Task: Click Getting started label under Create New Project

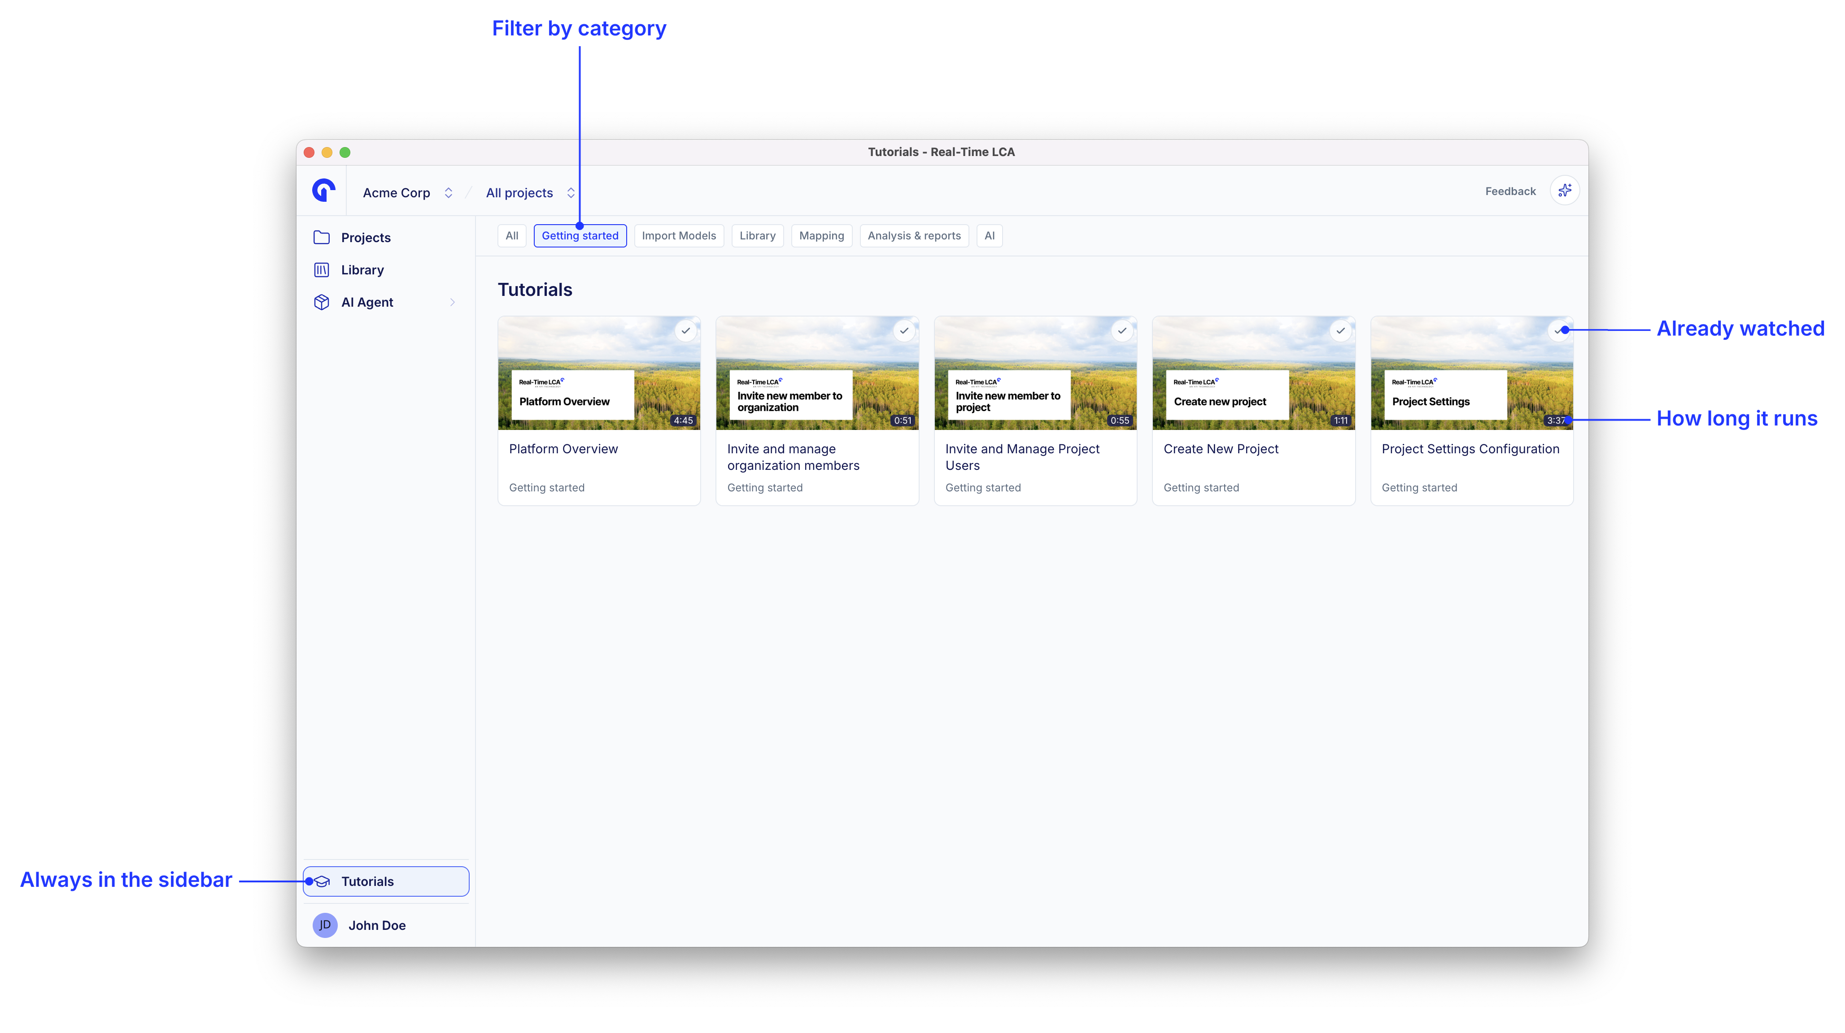Action: coord(1201,487)
